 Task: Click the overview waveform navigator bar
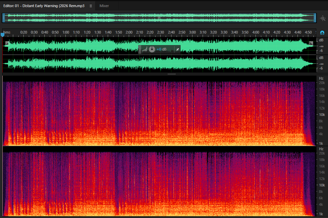tap(159, 18)
